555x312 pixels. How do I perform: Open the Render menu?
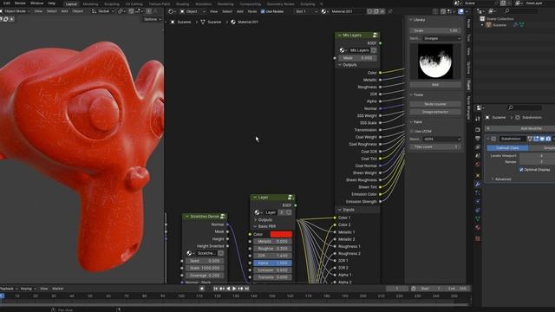[x=20, y=3]
